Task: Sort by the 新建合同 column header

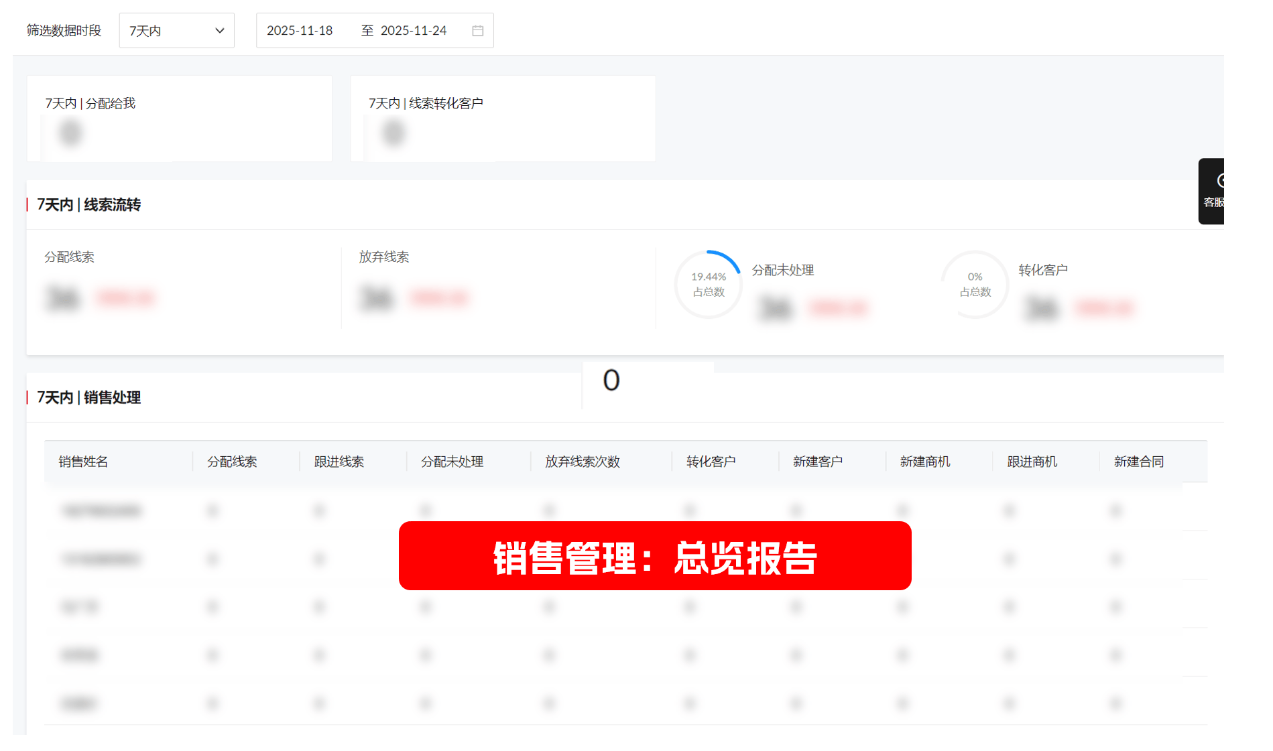Action: 1139,461
